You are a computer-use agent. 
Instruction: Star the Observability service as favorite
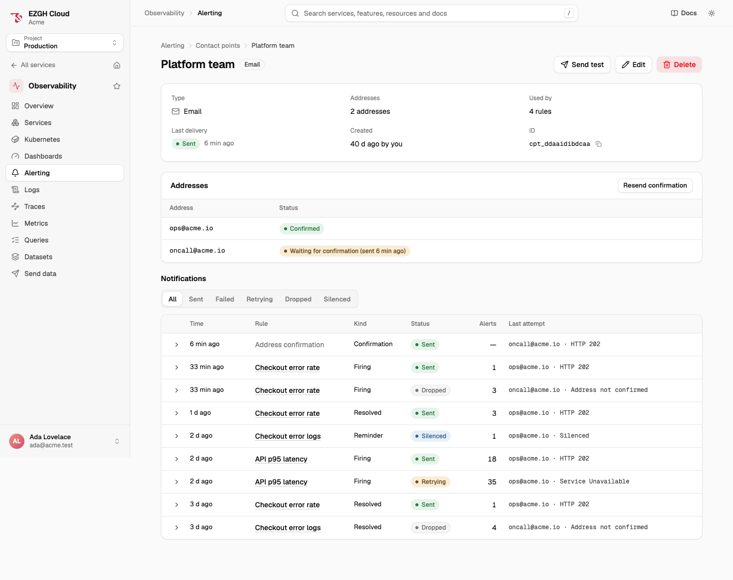pos(117,86)
